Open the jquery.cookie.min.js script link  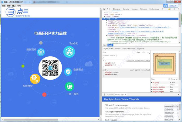[x=136, y=32]
